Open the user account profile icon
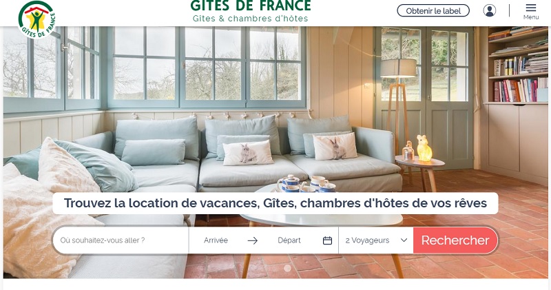This screenshot has width=551, height=290. [490, 10]
